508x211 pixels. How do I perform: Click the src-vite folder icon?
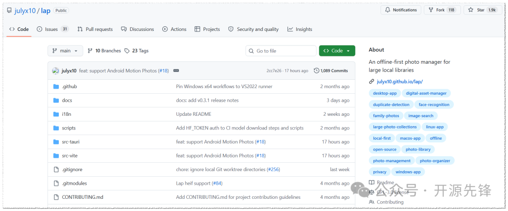point(56,156)
